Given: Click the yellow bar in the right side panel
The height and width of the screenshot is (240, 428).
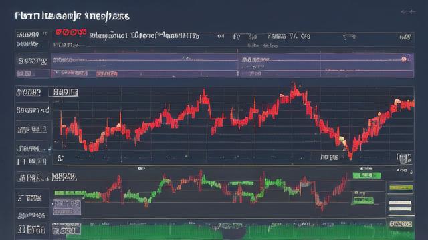Looking at the screenshot, I should pyautogui.click(x=401, y=188).
